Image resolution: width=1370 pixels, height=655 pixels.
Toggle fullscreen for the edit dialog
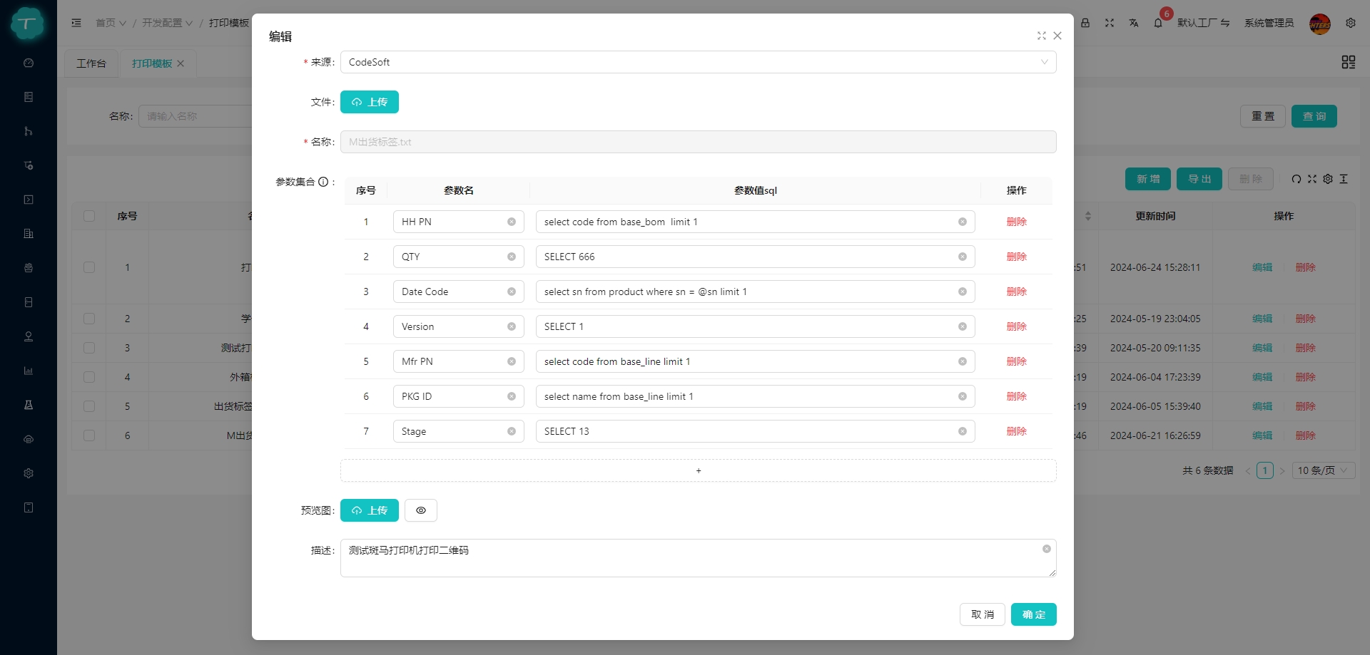(1042, 36)
